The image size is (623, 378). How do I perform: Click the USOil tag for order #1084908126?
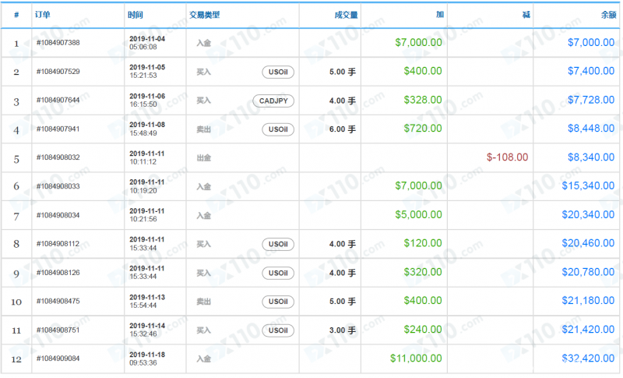[x=278, y=273]
